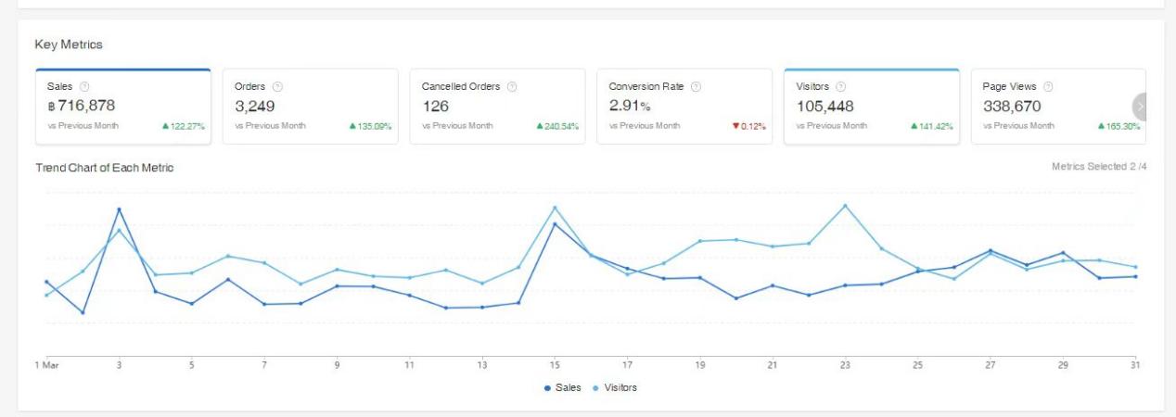Deselect the Sales metric card
1176x417 pixels.
coord(123,107)
